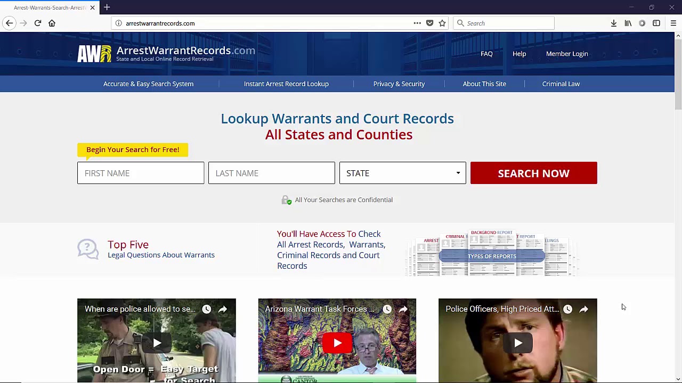This screenshot has width=682, height=383.
Task: Open the FAQ link
Action: 486,54
